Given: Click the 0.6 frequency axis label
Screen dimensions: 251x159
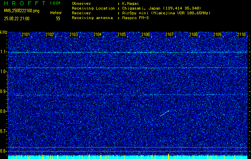Looking at the screenshot, I should [3, 151].
